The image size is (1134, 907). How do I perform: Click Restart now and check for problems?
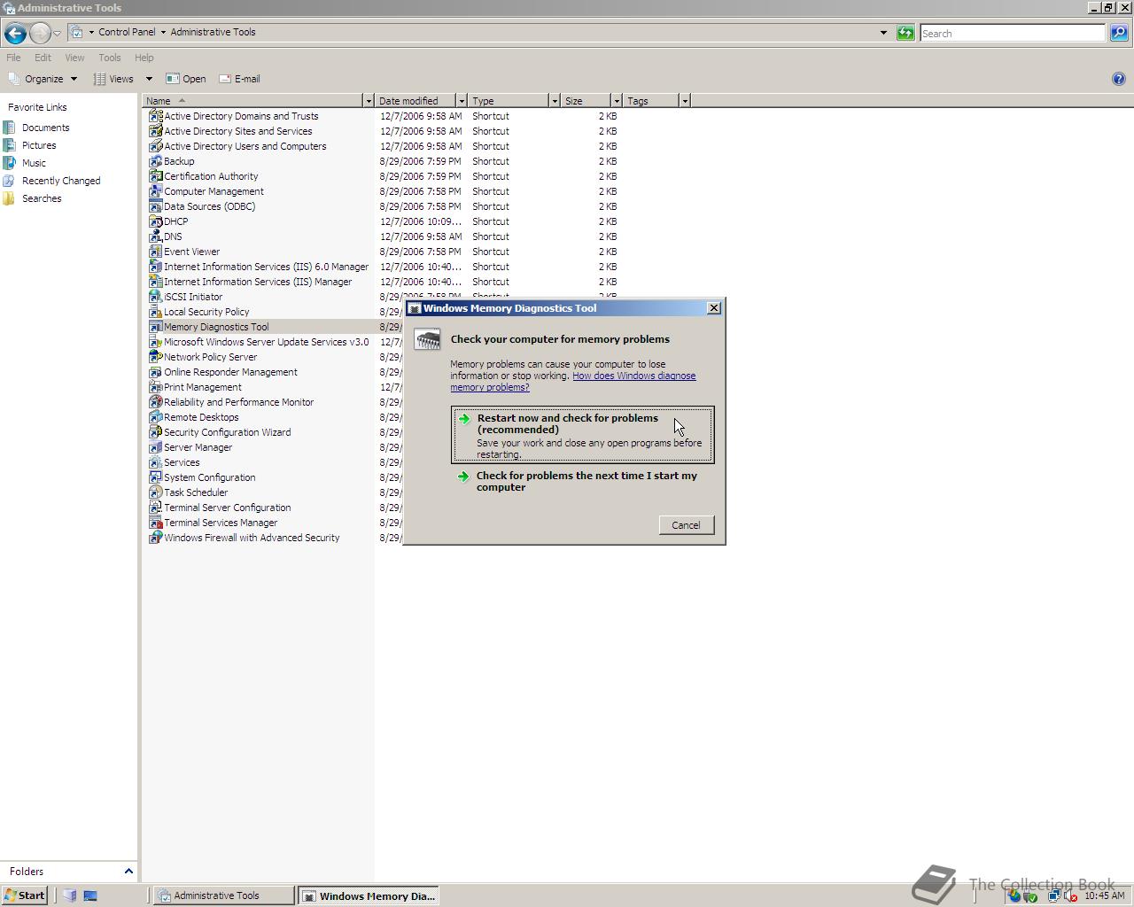tap(582, 435)
